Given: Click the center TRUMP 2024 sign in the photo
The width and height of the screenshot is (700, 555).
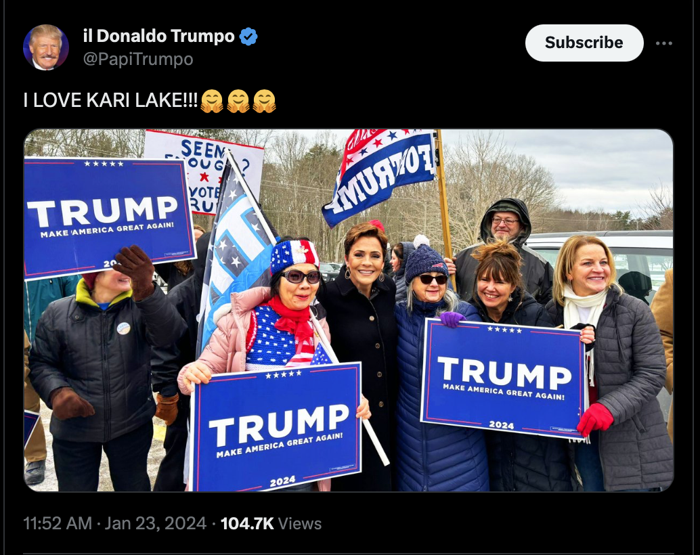Looking at the screenshot, I should [278, 427].
